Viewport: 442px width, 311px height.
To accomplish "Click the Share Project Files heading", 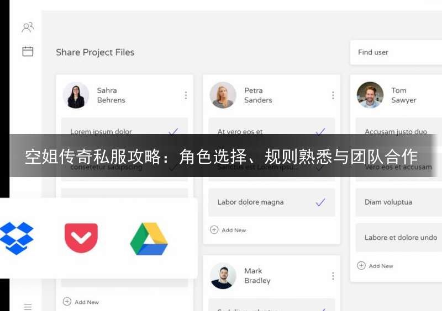I will [95, 52].
